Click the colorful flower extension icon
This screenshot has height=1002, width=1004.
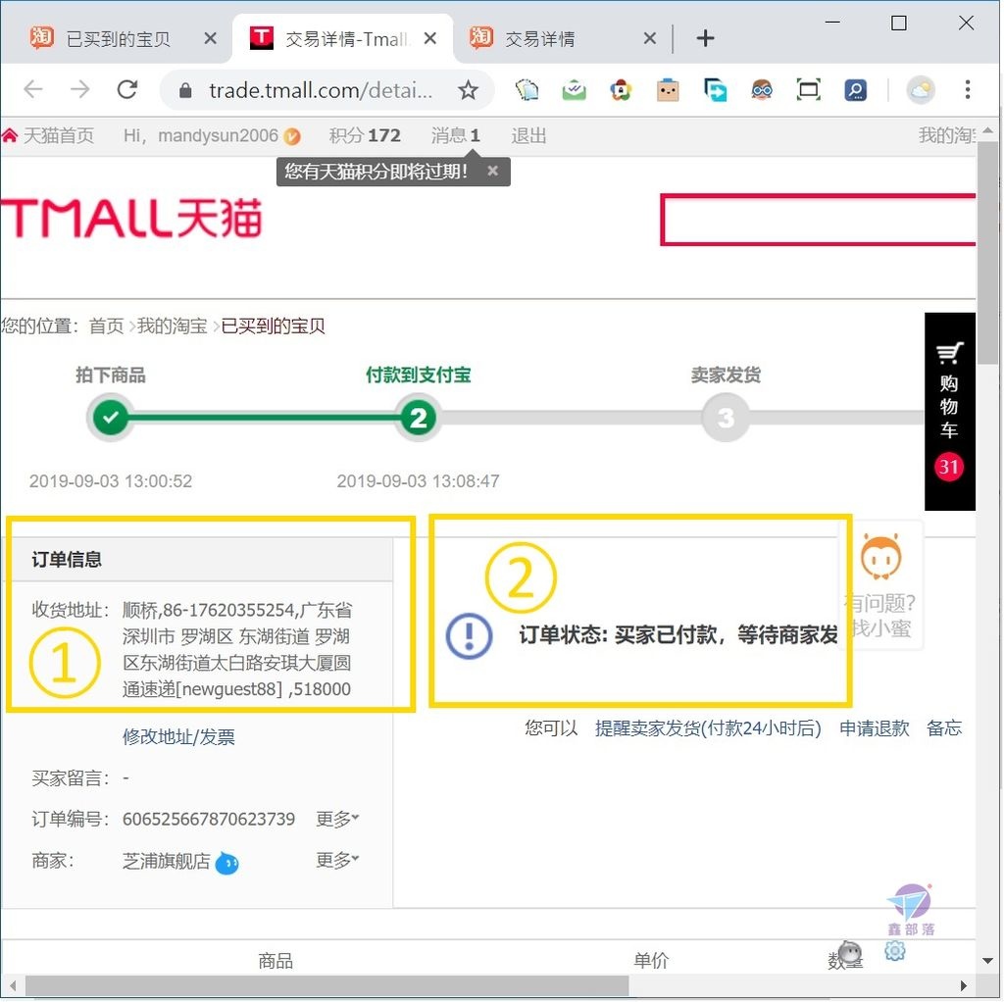[x=621, y=90]
